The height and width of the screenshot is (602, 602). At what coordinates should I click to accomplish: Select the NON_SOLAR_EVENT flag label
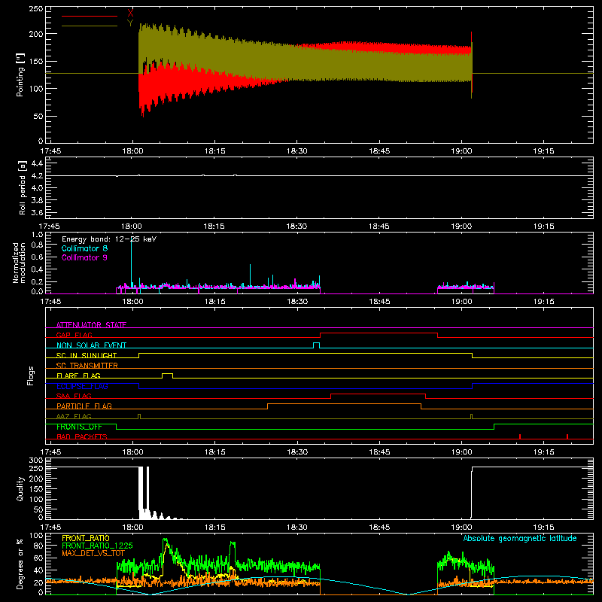(91, 345)
